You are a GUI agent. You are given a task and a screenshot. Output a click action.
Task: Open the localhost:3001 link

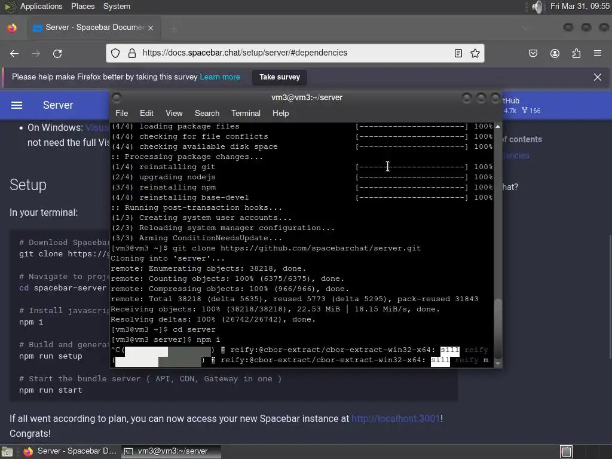point(396,418)
